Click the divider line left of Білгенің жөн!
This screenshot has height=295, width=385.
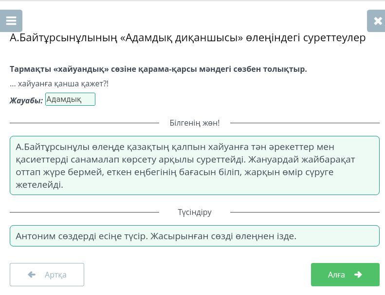(x=85, y=123)
